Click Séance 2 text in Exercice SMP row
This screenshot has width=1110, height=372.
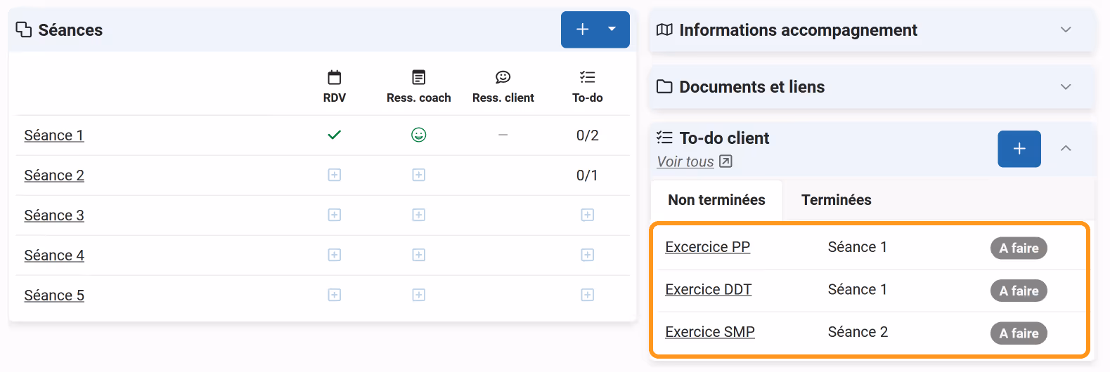point(858,332)
